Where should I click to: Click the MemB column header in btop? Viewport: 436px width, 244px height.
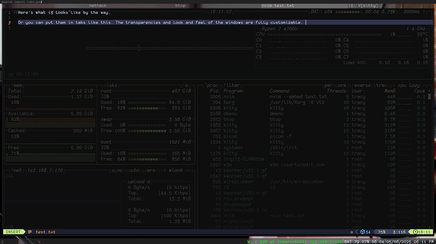click(390, 91)
